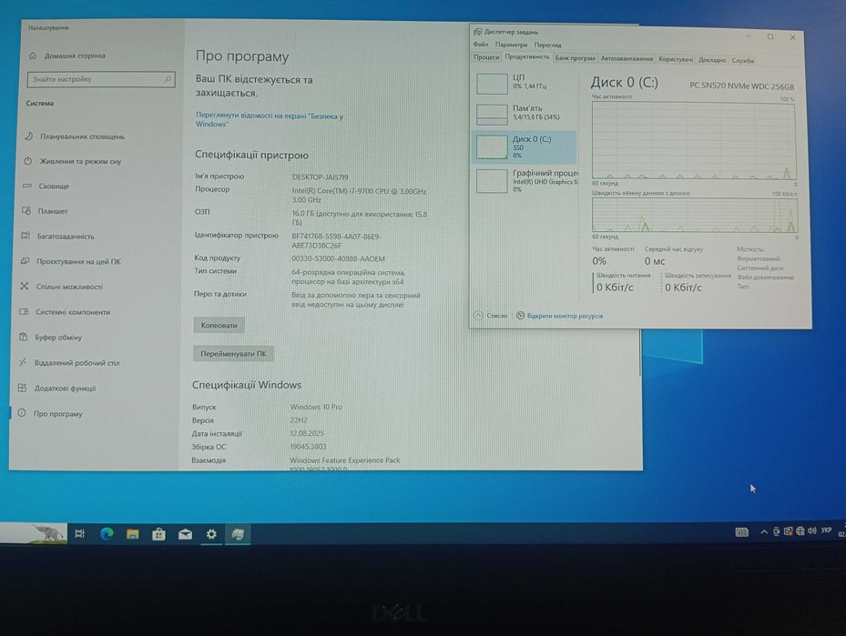This screenshot has height=636, width=846.
Task: Launch Microsoft Edge from the taskbar
Action: [107, 533]
